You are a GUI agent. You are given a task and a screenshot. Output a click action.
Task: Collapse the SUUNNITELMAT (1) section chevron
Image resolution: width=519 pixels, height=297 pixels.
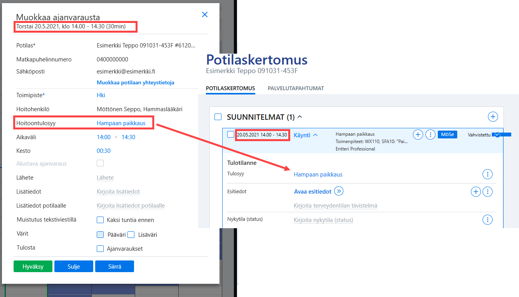click(300, 117)
